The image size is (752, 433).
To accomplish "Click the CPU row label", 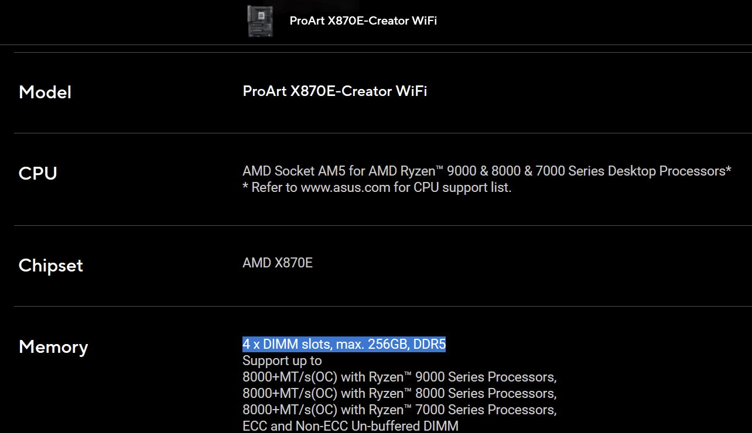I will (x=37, y=174).
